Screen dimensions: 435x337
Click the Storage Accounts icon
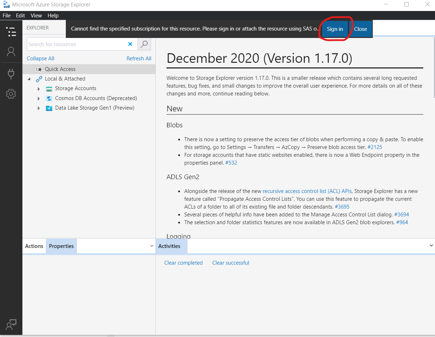tap(49, 89)
